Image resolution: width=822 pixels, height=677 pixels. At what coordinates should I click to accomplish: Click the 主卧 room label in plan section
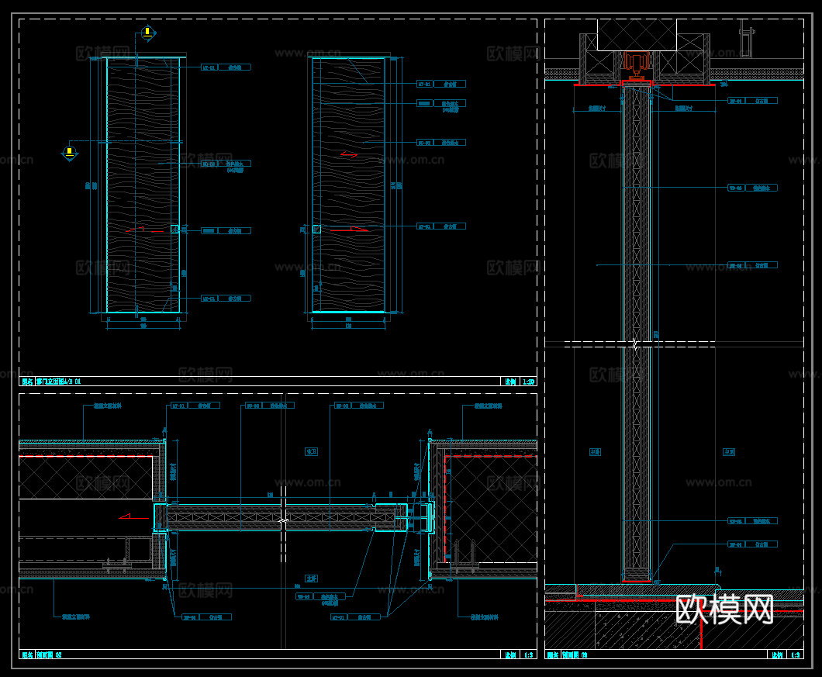coord(312,579)
